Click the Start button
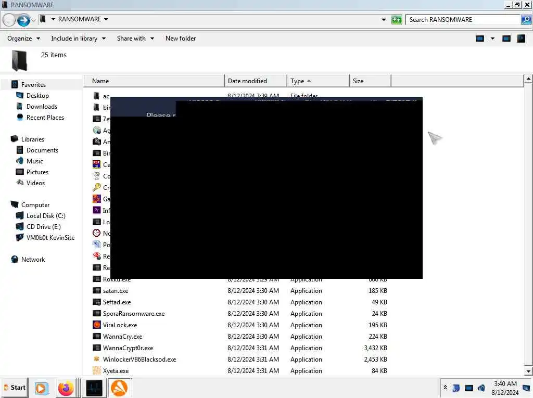533x398 pixels. (15, 388)
